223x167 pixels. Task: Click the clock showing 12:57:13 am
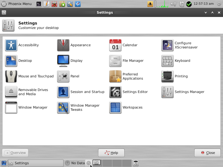[x=204, y=4]
